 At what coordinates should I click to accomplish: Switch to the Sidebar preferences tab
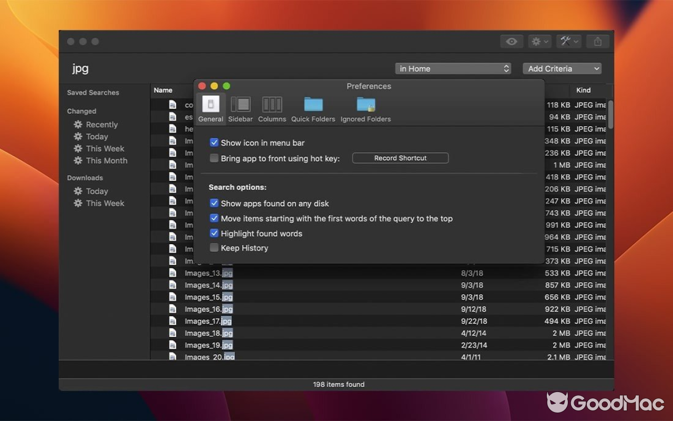[240, 108]
